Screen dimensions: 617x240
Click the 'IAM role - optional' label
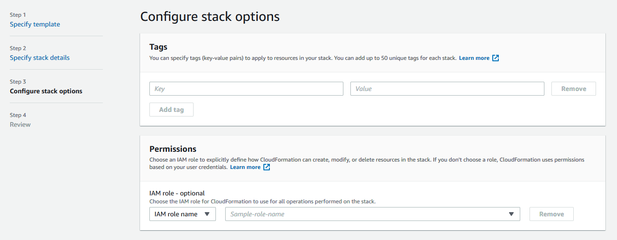click(x=177, y=193)
